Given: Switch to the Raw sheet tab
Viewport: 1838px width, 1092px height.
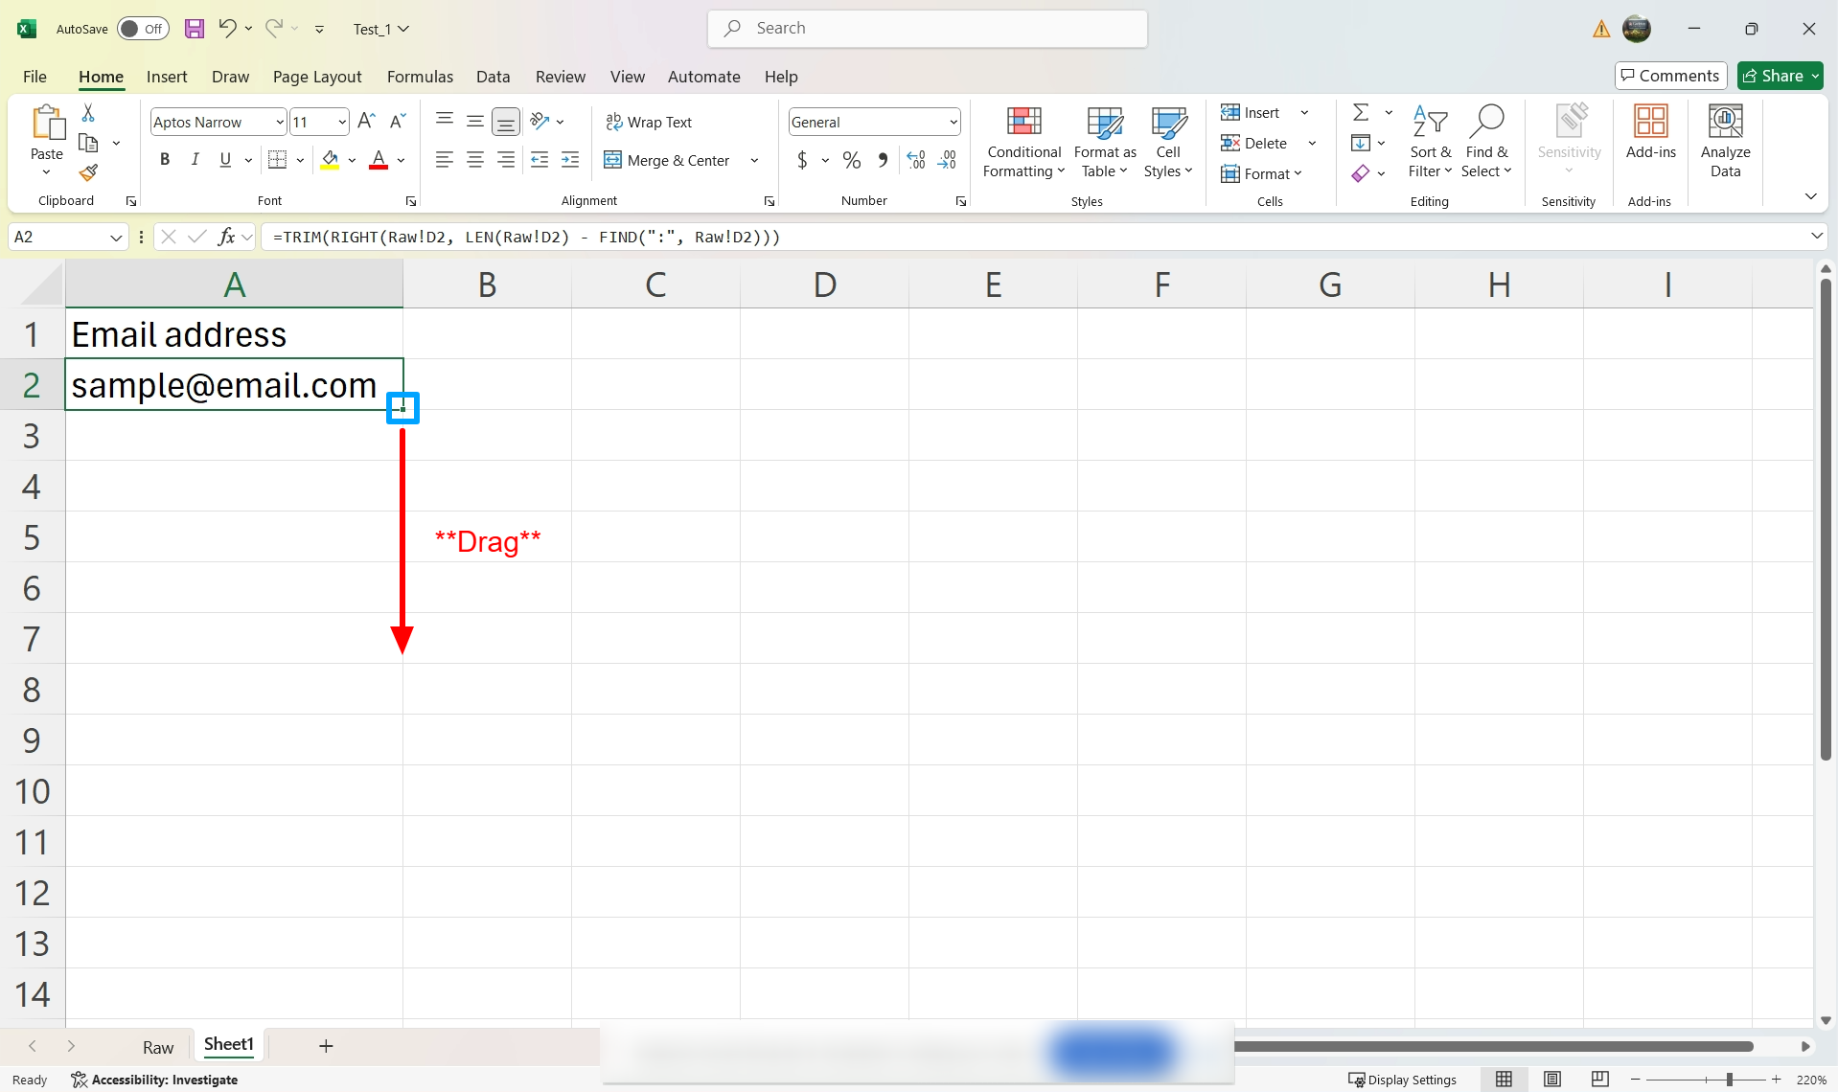Looking at the screenshot, I should tap(158, 1047).
